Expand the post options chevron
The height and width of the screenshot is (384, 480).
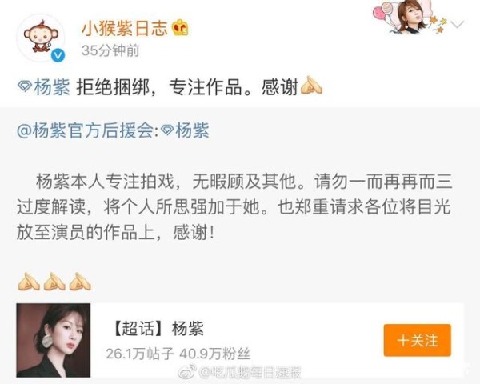pos(458,24)
